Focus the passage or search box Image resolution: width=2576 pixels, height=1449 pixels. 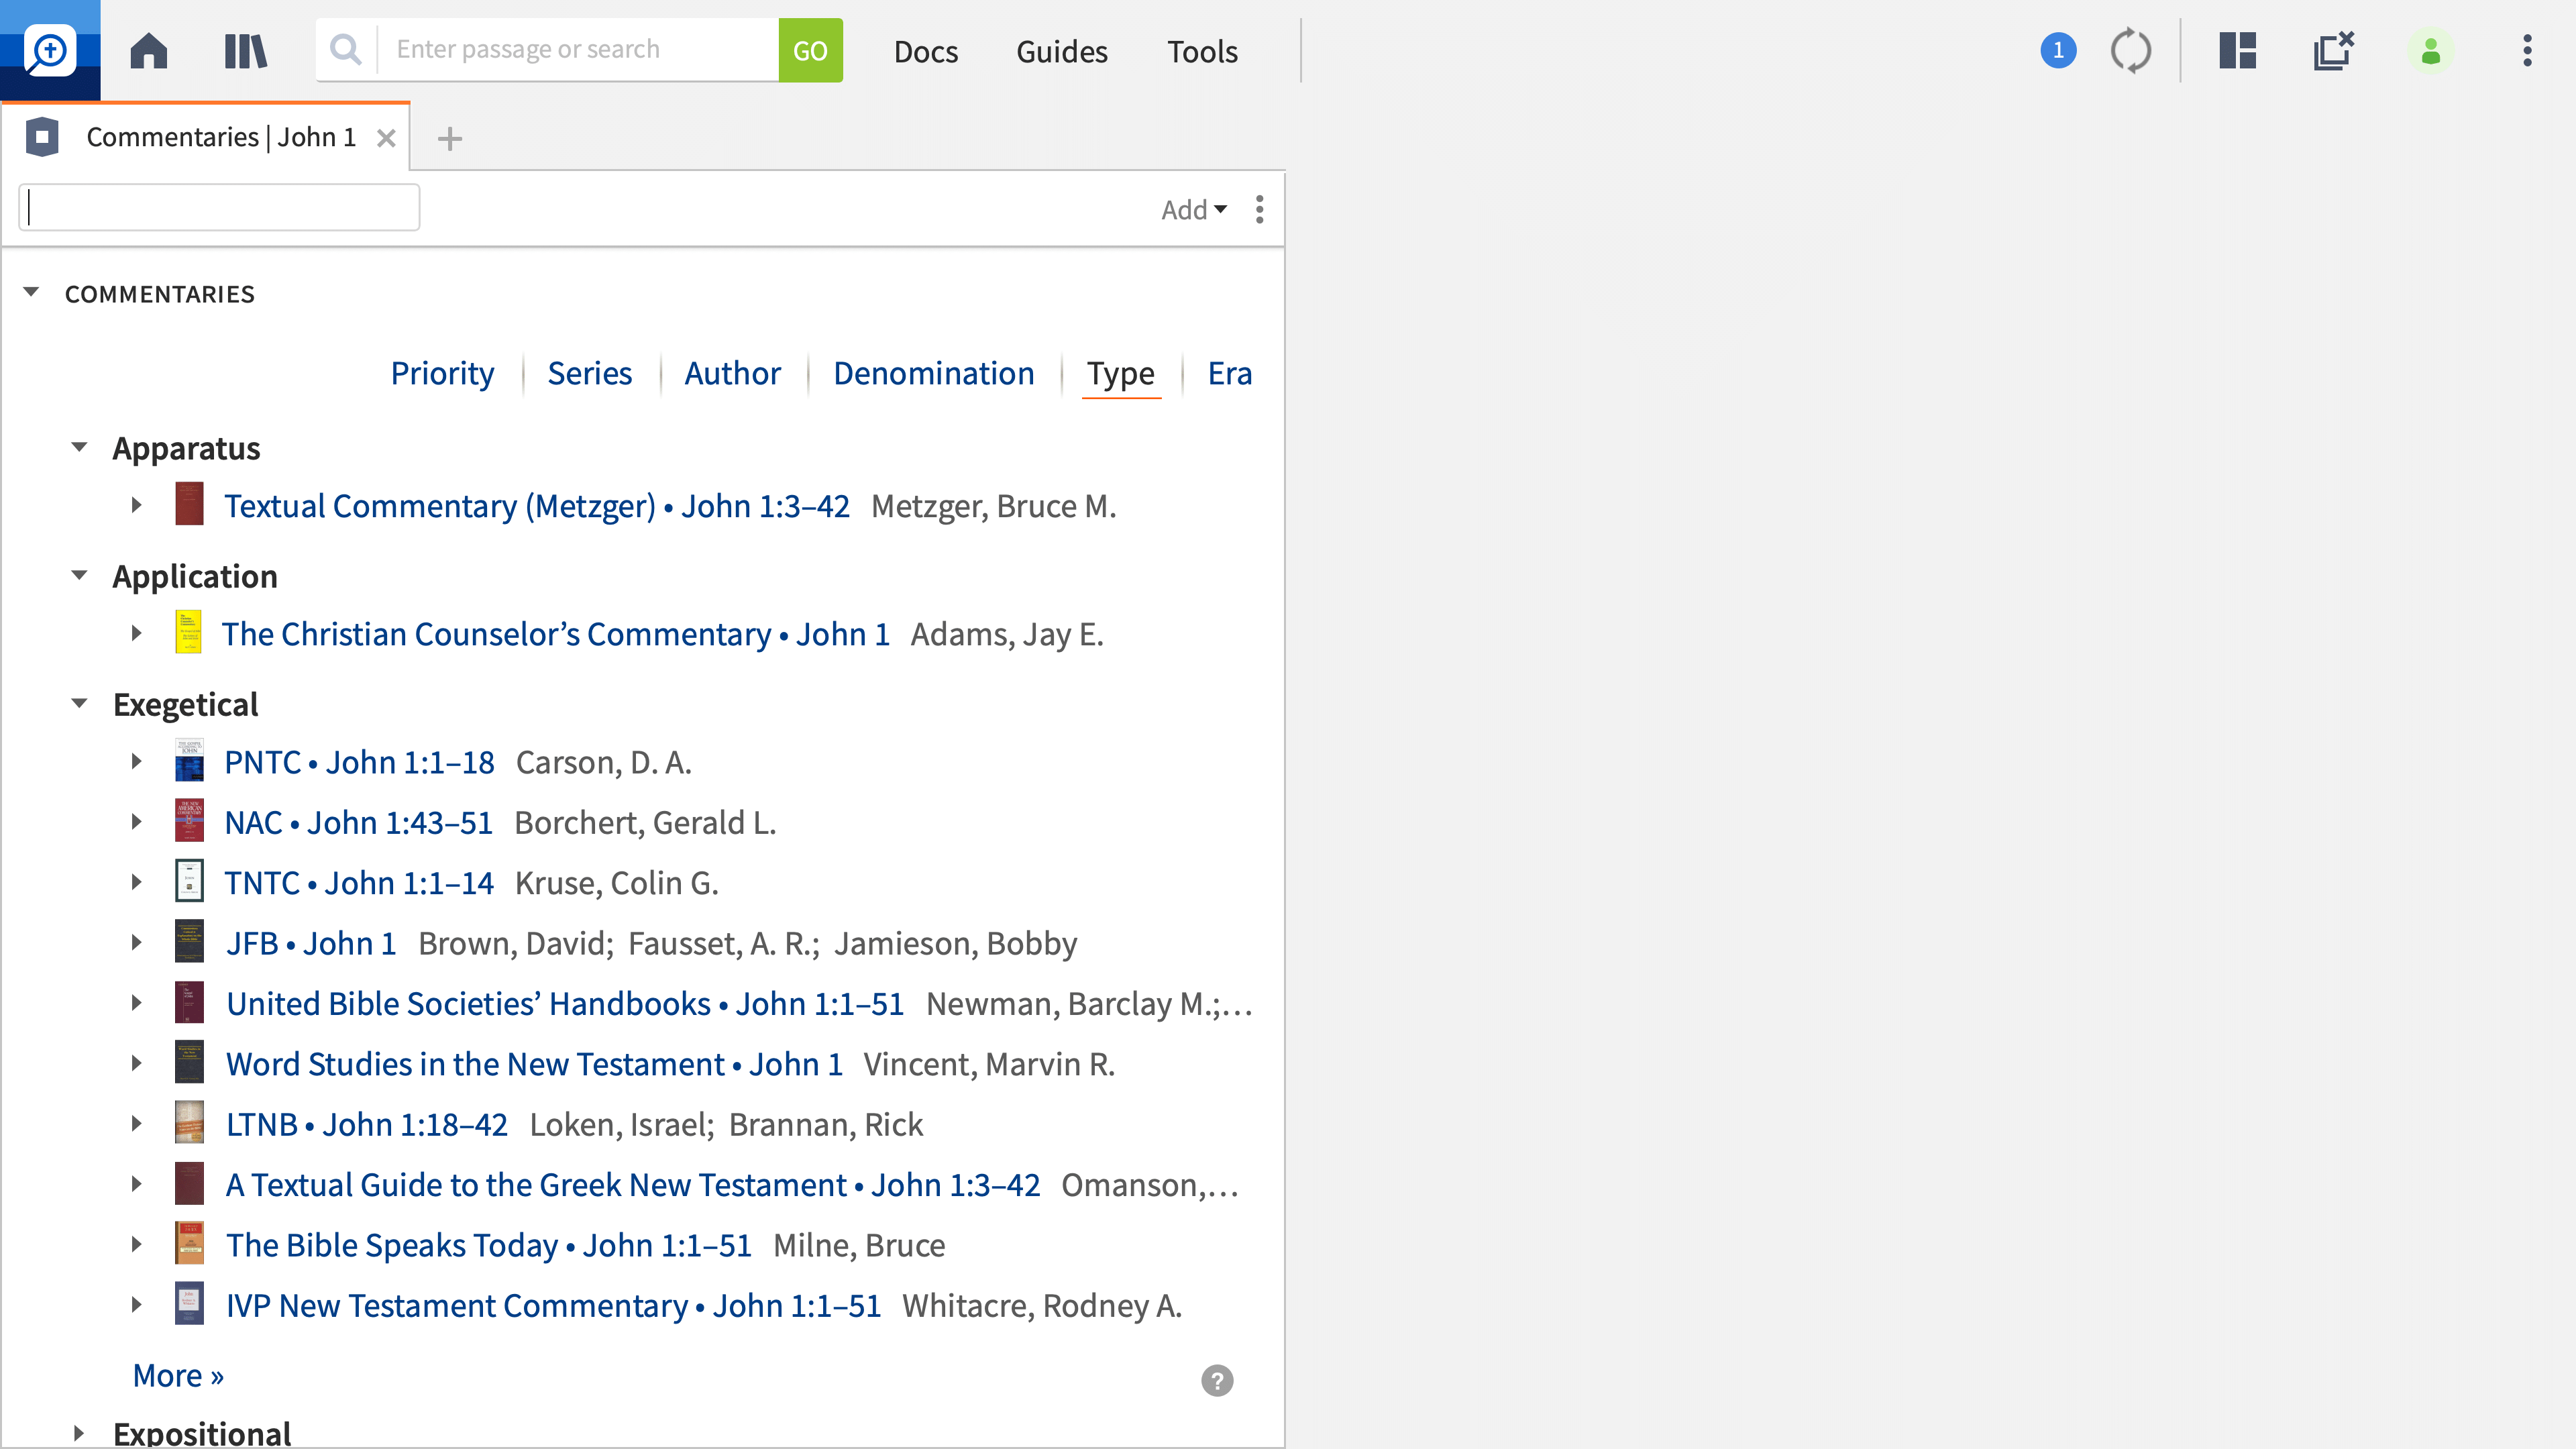(578, 49)
